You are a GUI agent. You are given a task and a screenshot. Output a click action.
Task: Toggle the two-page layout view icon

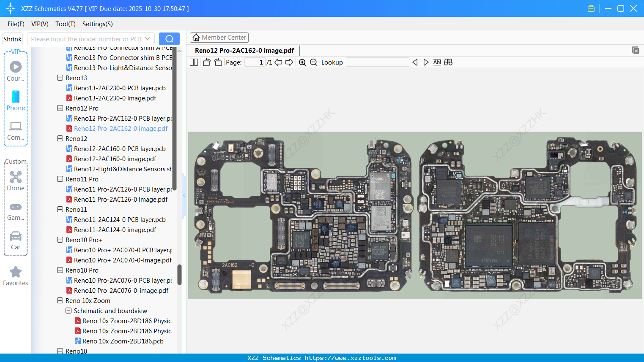(x=194, y=62)
